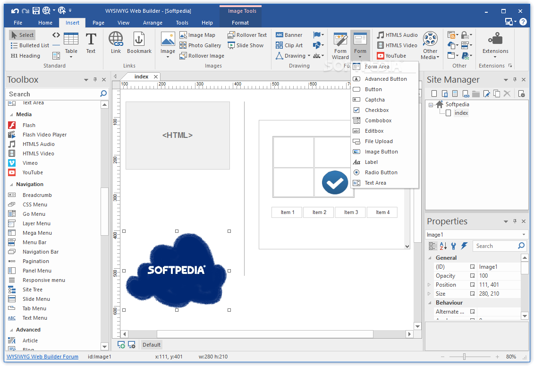Click the save icon in title bar

(36, 10)
